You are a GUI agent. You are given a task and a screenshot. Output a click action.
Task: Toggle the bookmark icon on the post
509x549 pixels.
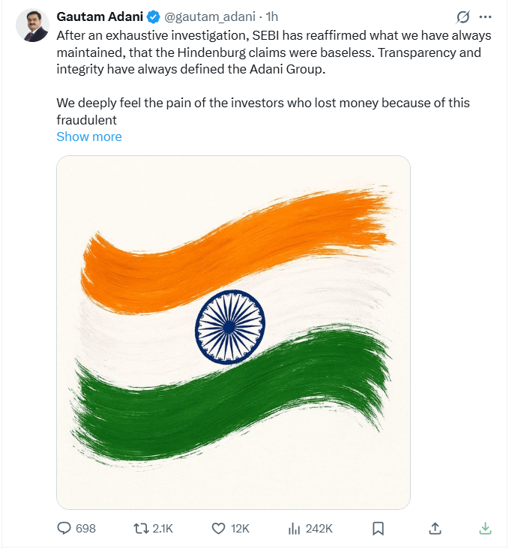click(x=379, y=529)
